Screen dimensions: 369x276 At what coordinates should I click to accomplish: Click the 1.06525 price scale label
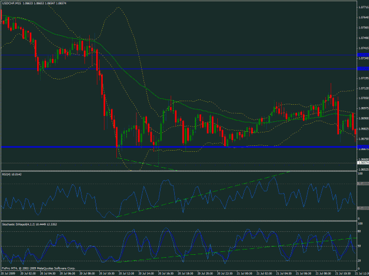(x=363, y=169)
